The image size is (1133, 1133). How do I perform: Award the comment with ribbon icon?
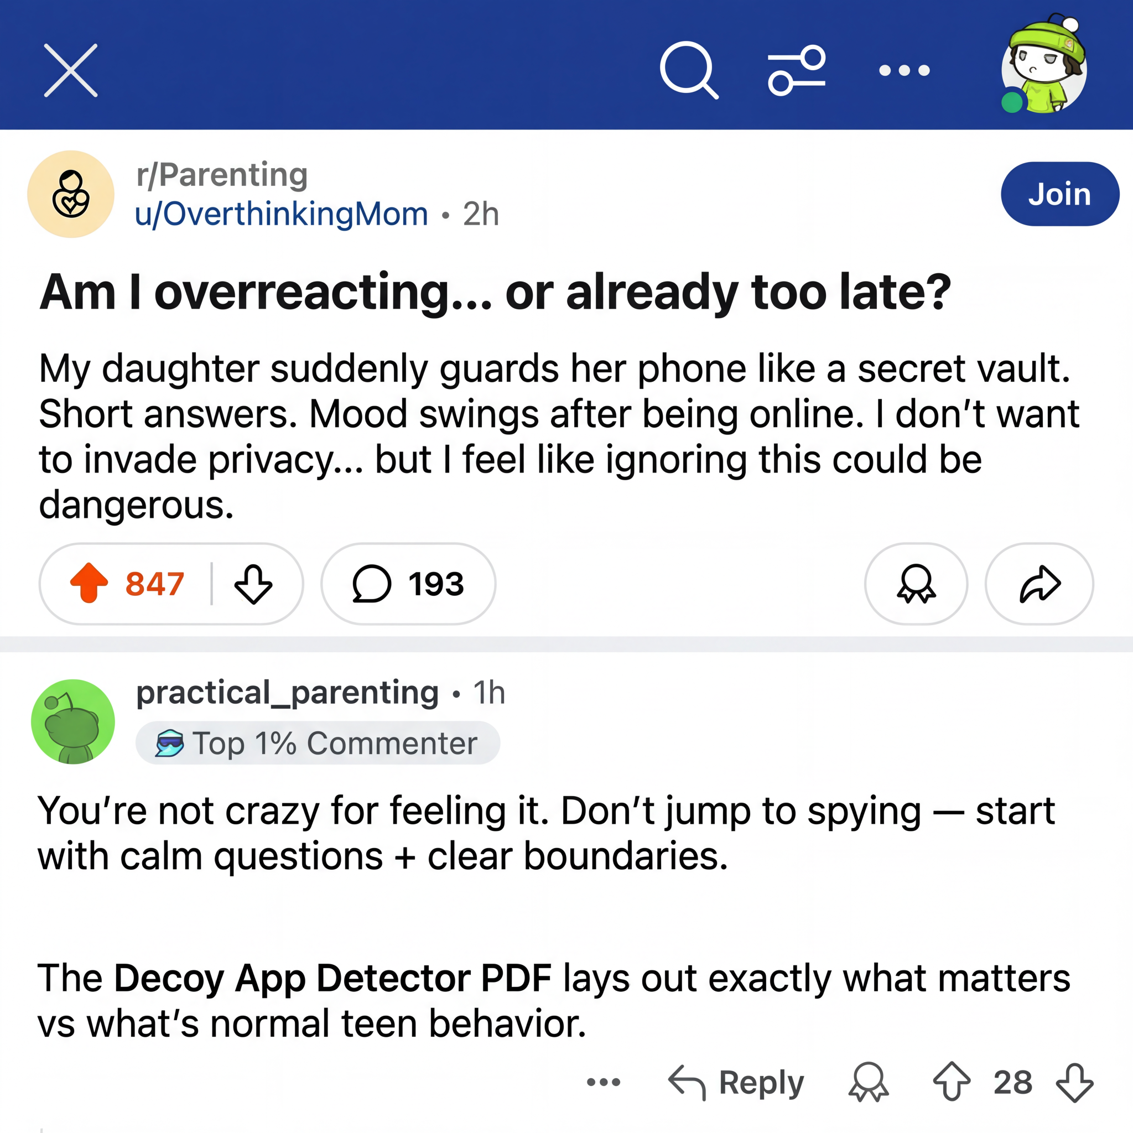click(869, 1083)
